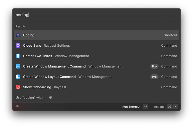Click the Command label on the Cloud Sync row

(169, 46)
